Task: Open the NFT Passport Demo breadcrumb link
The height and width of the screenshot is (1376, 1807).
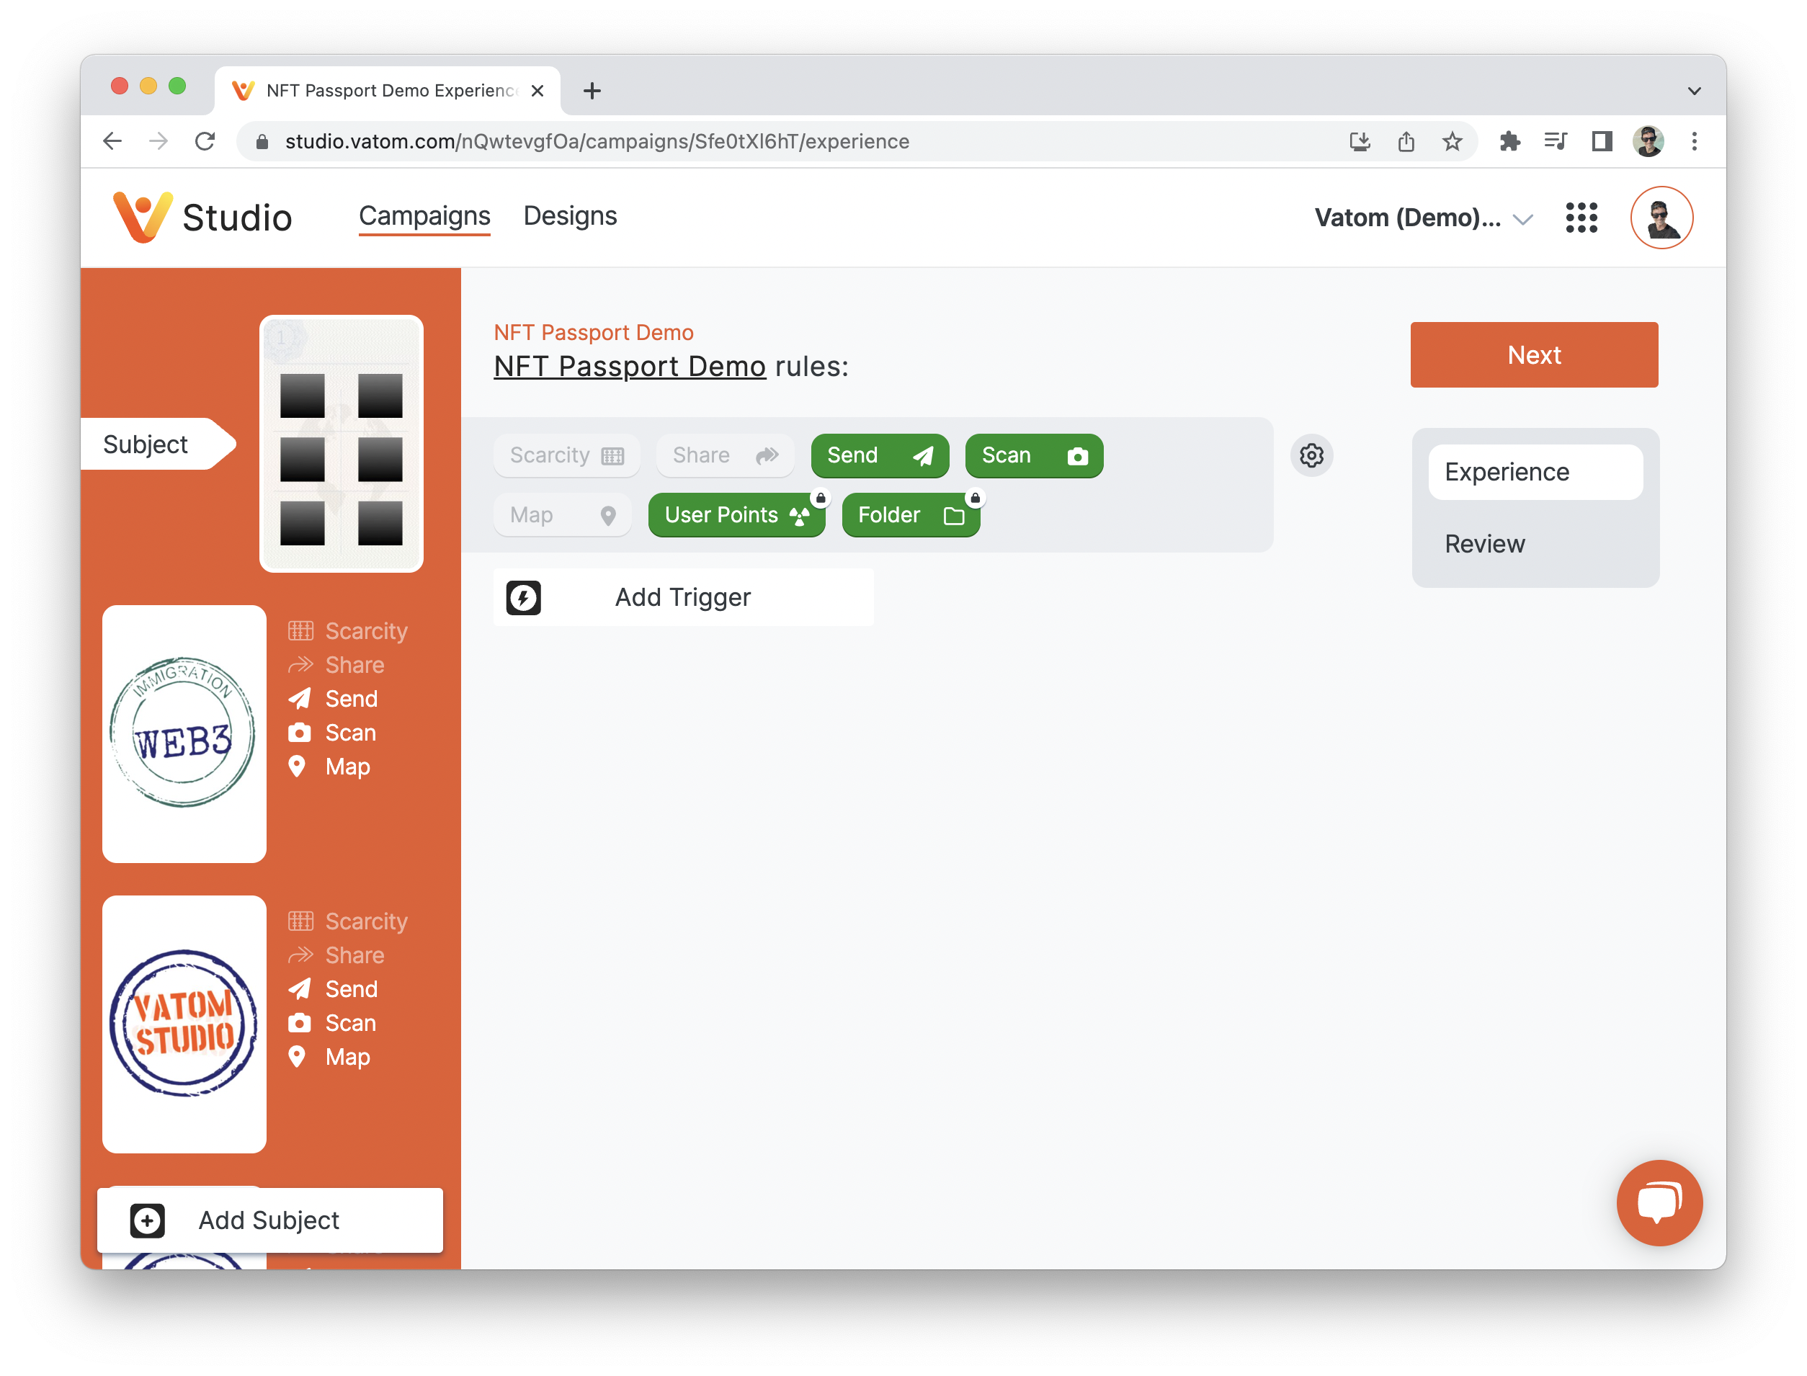Action: (x=593, y=333)
